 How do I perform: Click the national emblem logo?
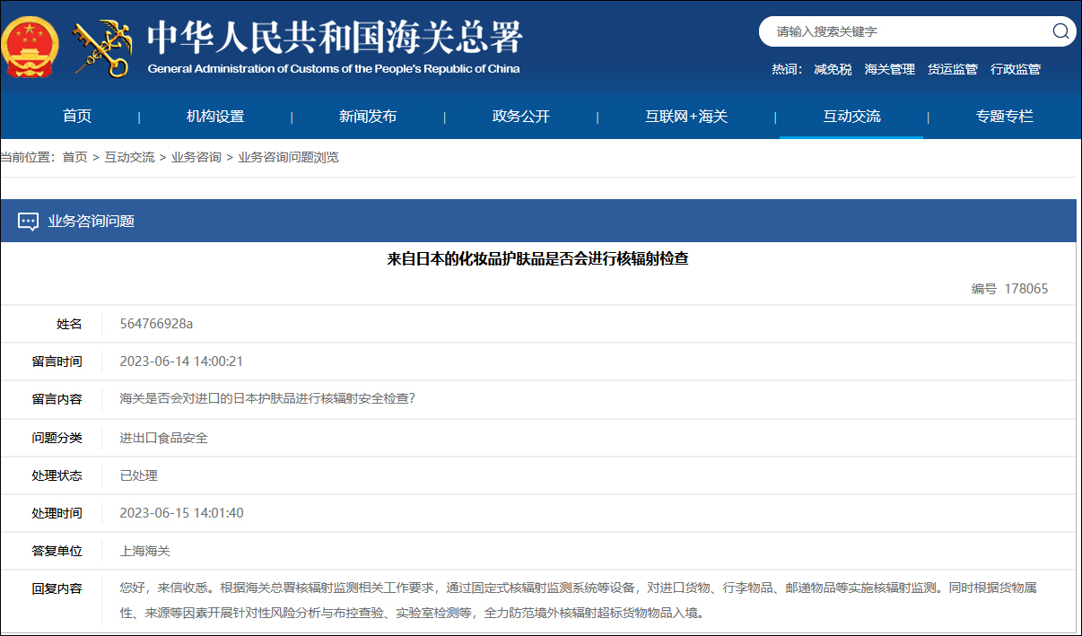[x=30, y=42]
